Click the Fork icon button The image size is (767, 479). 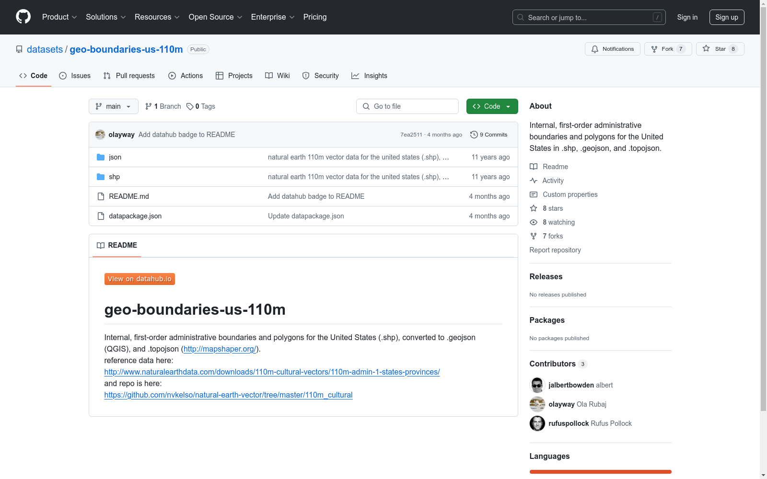(x=654, y=49)
